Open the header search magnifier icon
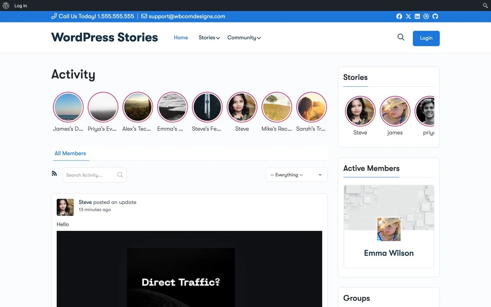Viewport: 491px width, 307px height. click(x=401, y=37)
